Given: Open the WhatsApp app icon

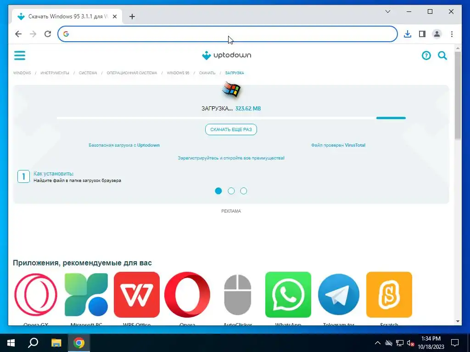Looking at the screenshot, I should pyautogui.click(x=288, y=295).
